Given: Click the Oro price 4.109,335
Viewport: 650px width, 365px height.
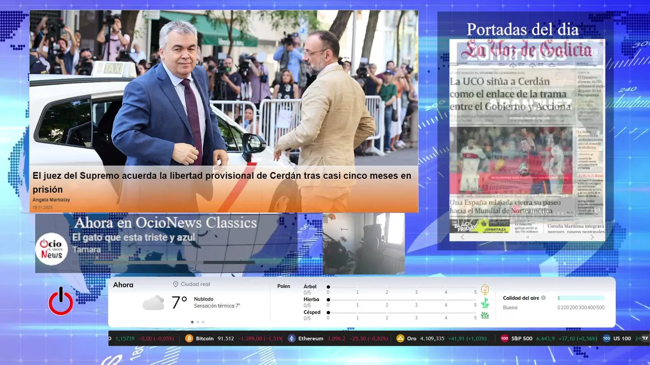Looking at the screenshot, I should click(432, 339).
